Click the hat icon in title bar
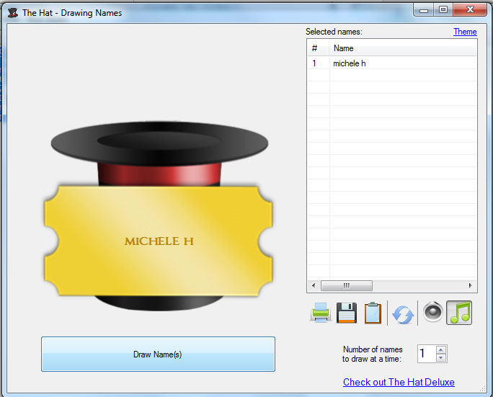This screenshot has width=493, height=397. (x=12, y=13)
